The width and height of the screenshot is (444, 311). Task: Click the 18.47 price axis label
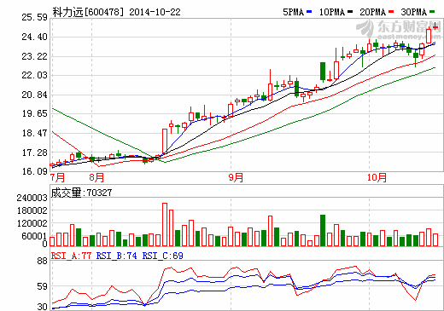(x=35, y=133)
